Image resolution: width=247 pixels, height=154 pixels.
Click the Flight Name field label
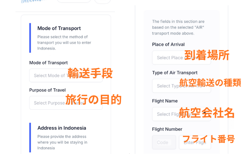165,101
